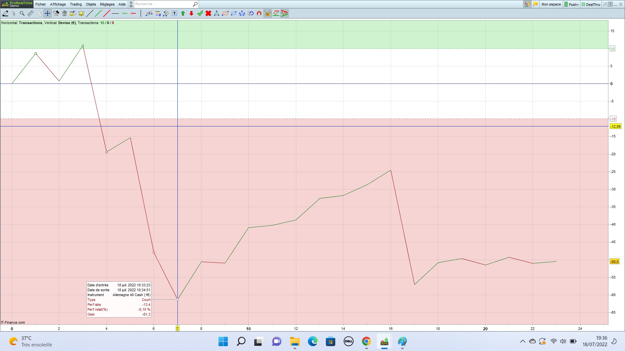
Task: Select the ellipse drawing tool
Action: (x=225, y=13)
